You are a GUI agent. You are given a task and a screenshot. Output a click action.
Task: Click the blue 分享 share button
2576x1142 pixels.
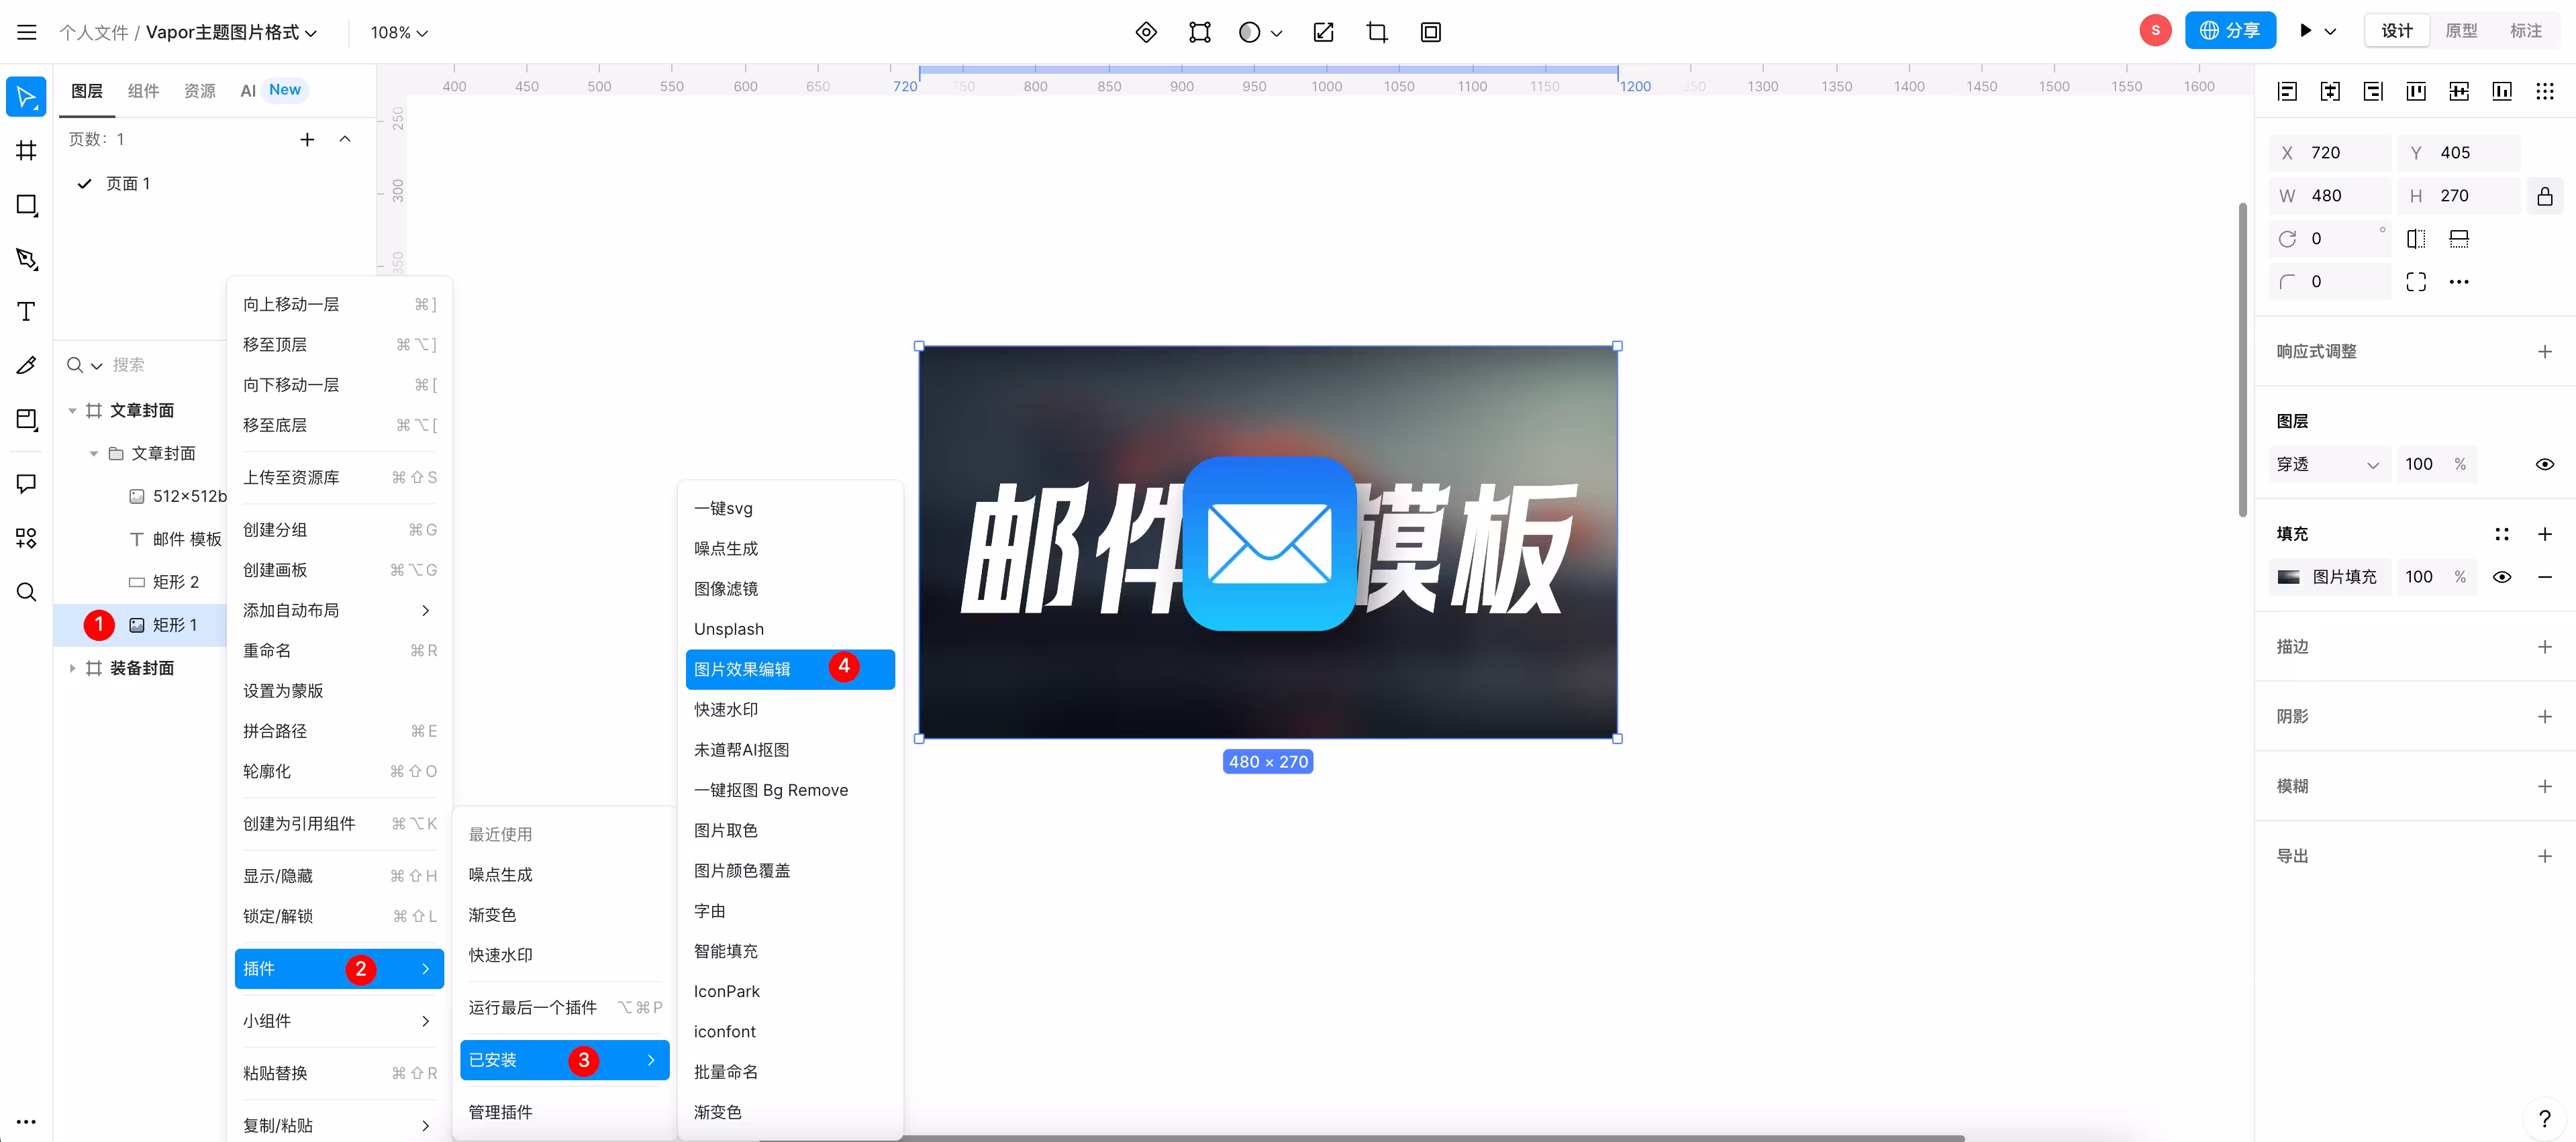pos(2230,31)
